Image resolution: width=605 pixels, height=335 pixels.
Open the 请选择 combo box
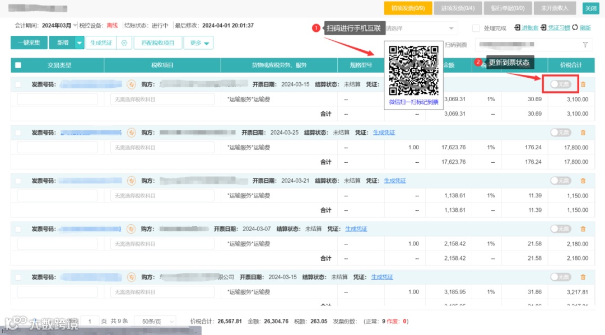click(421, 28)
